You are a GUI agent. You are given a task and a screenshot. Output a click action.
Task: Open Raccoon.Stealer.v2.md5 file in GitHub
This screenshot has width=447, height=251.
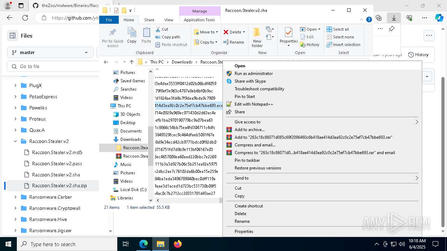[x=57, y=152]
